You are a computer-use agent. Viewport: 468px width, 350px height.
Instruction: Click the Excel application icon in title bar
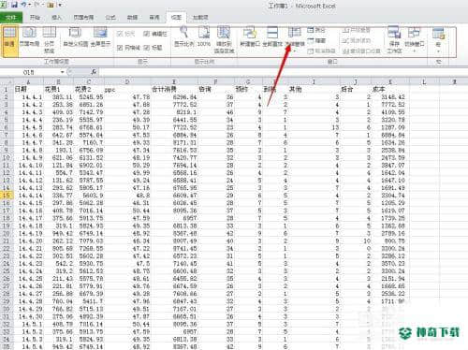[3, 5]
